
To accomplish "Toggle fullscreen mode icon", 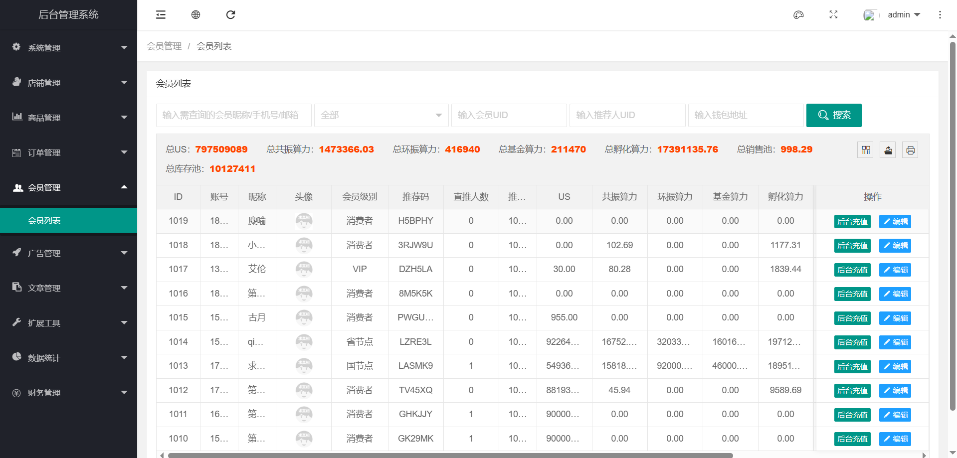I will [833, 15].
